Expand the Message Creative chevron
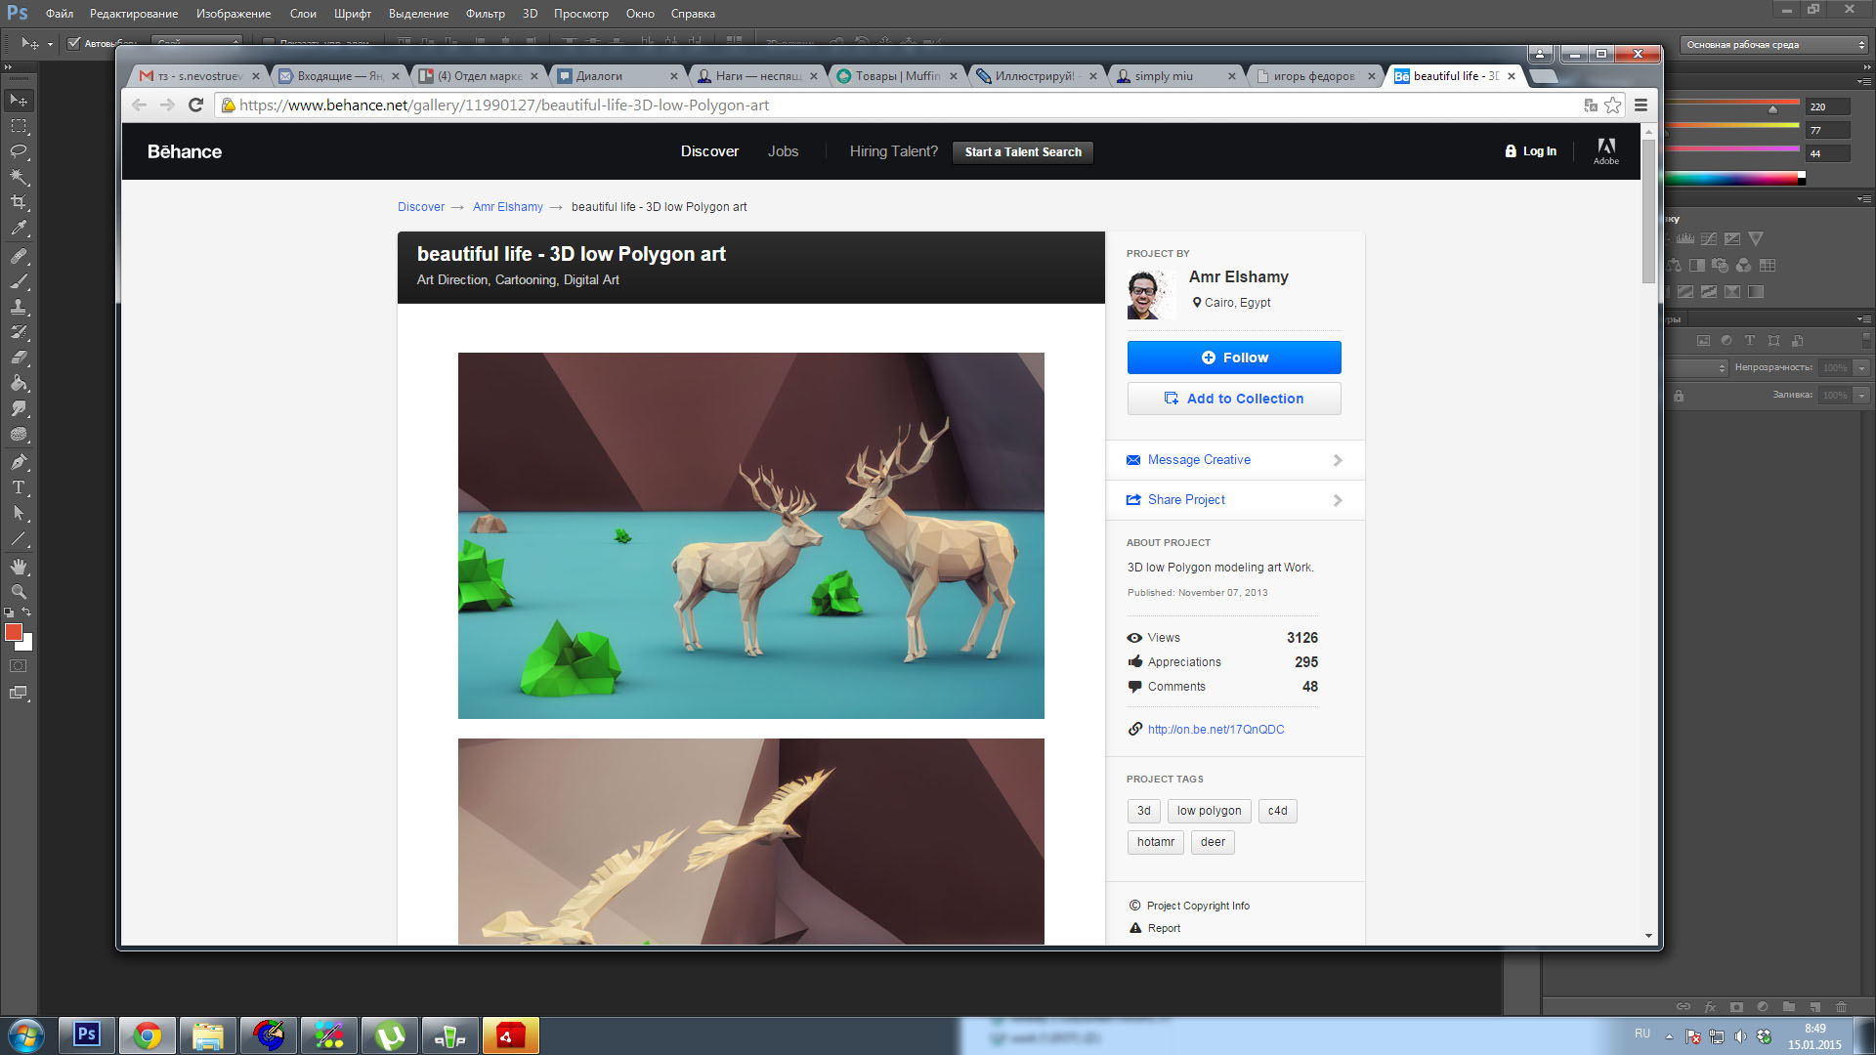The image size is (1876, 1055). point(1338,460)
